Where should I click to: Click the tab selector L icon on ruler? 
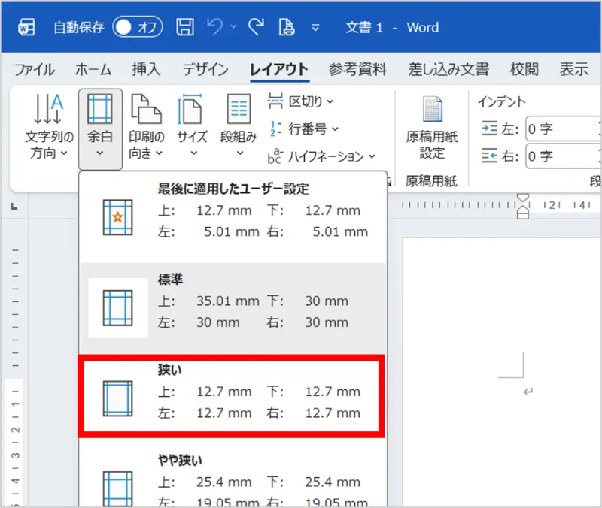tap(14, 206)
